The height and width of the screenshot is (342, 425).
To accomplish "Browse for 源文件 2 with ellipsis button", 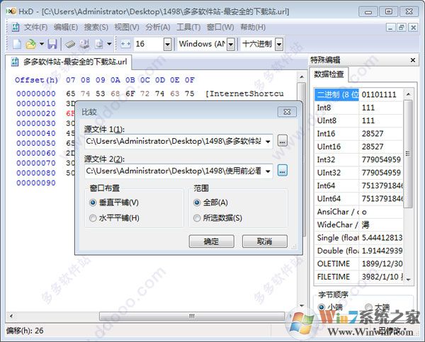I will tap(283, 171).
